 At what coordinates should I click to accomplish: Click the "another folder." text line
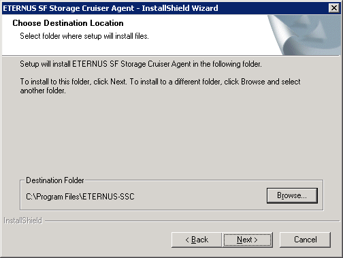(43, 91)
